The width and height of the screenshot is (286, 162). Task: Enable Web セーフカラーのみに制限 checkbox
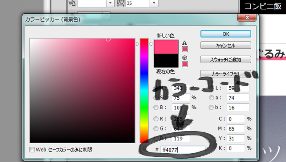pos(32,149)
